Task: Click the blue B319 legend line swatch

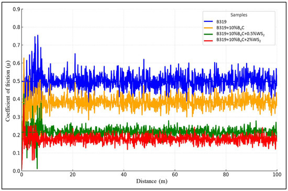Action: [208, 21]
